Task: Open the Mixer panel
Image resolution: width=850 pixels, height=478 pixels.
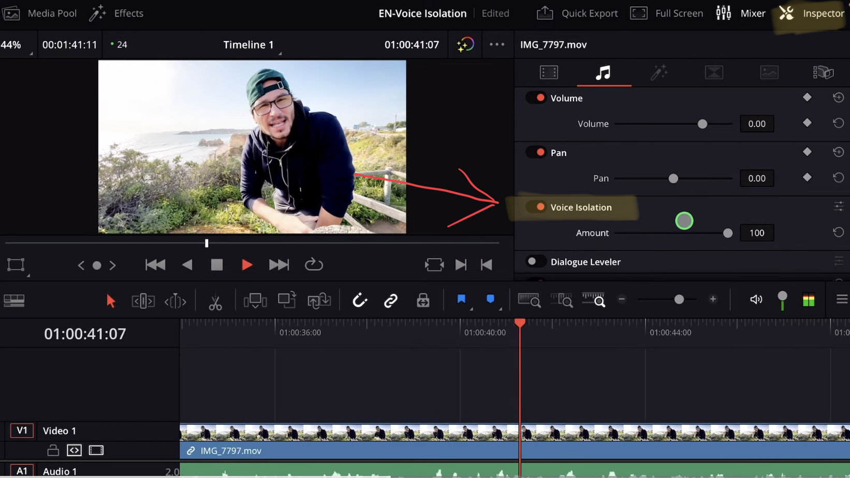Action: click(723, 13)
